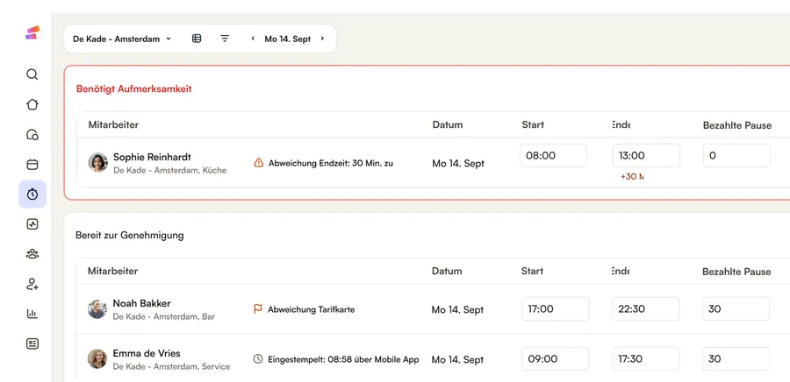Open search from the sidebar magnifier icon
790x382 pixels.
click(x=32, y=74)
